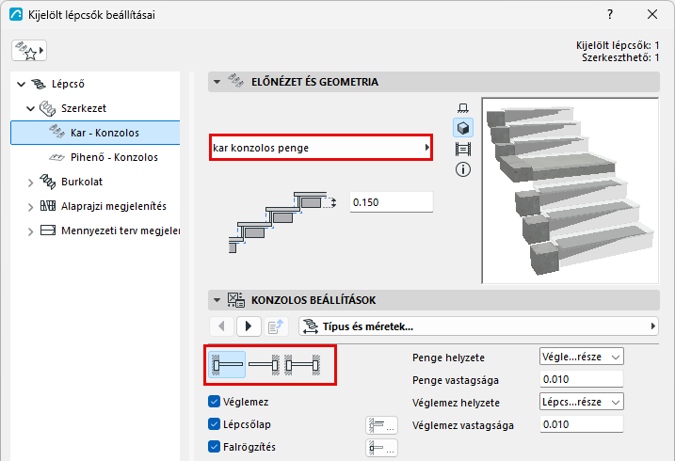
Task: Click the info preview icon
Action: pos(463,169)
